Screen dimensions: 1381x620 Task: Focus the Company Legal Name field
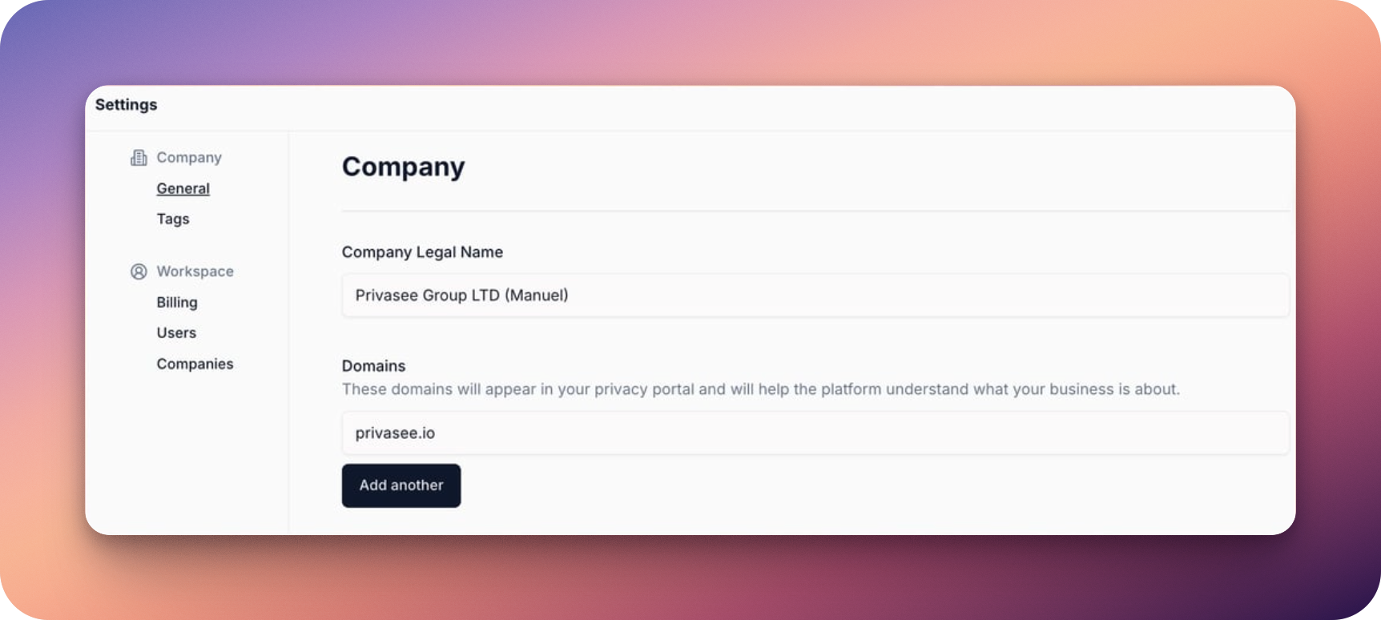(815, 296)
